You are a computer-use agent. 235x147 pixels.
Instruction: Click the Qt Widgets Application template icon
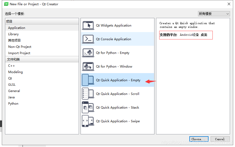click(88, 26)
